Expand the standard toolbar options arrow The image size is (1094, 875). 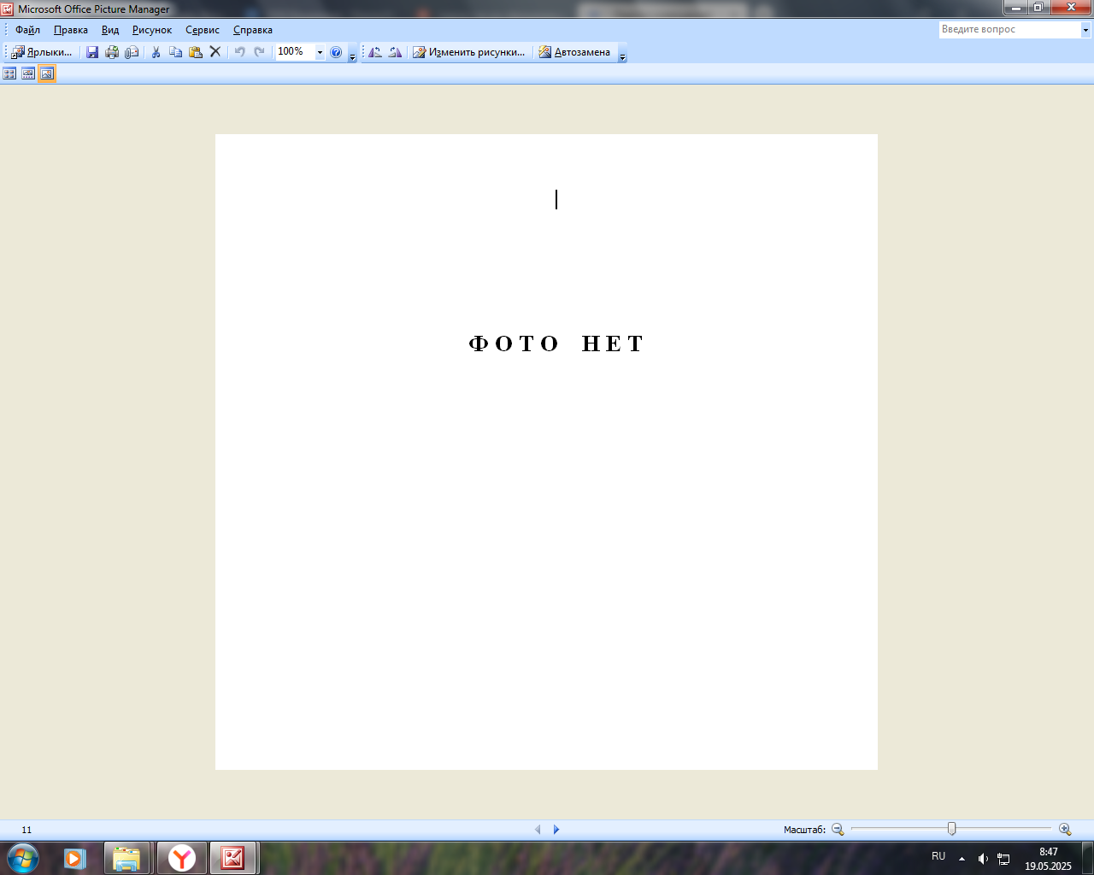(352, 53)
